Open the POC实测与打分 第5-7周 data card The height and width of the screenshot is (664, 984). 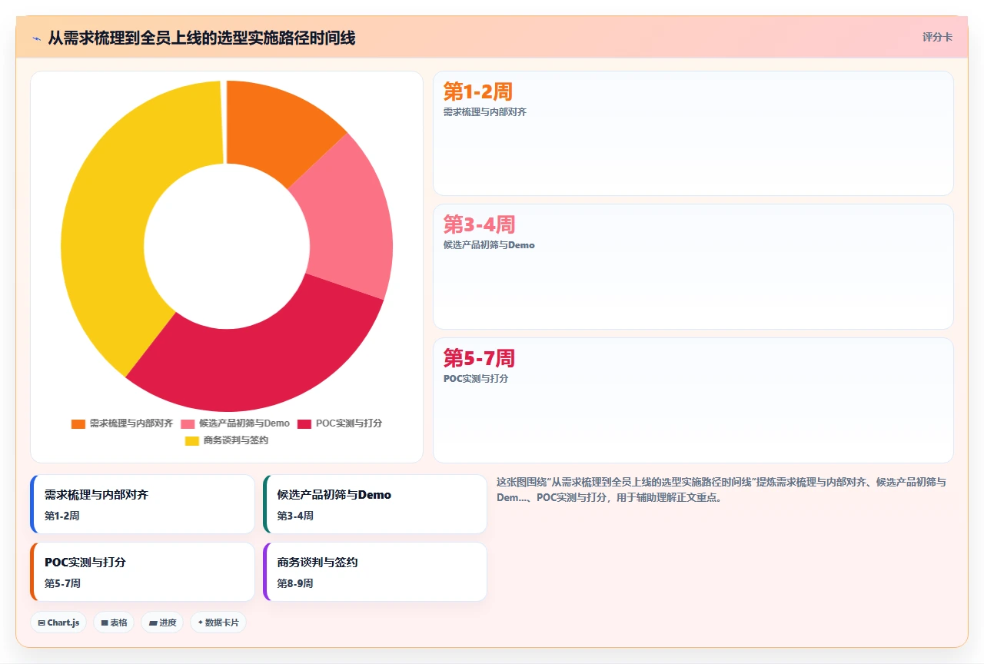[142, 572]
